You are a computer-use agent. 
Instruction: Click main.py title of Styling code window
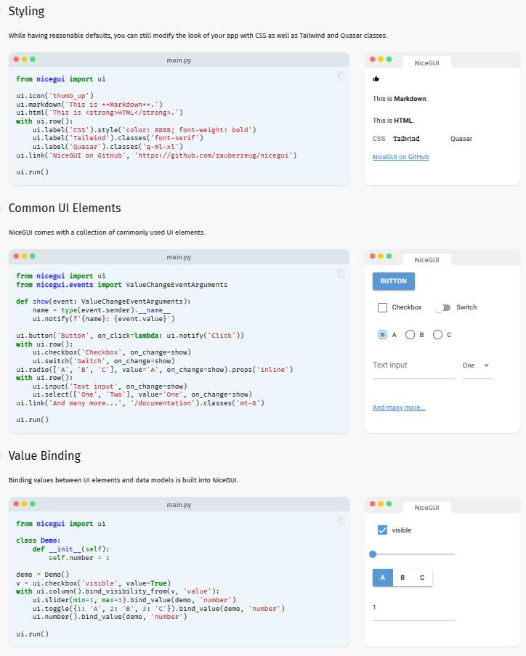tap(179, 60)
